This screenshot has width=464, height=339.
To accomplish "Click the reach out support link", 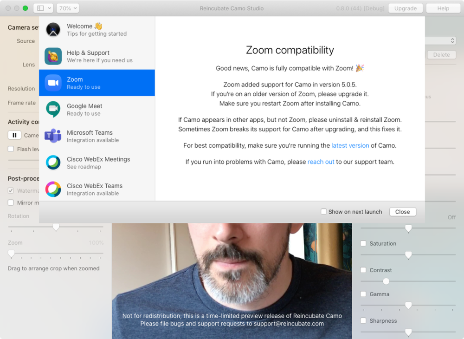I will pos(321,162).
